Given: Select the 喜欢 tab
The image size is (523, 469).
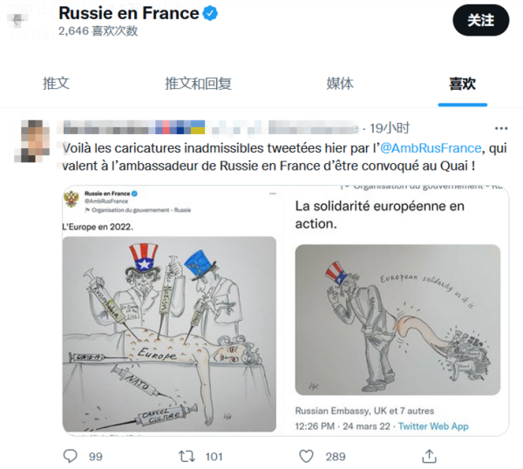Looking at the screenshot, I should 462,84.
